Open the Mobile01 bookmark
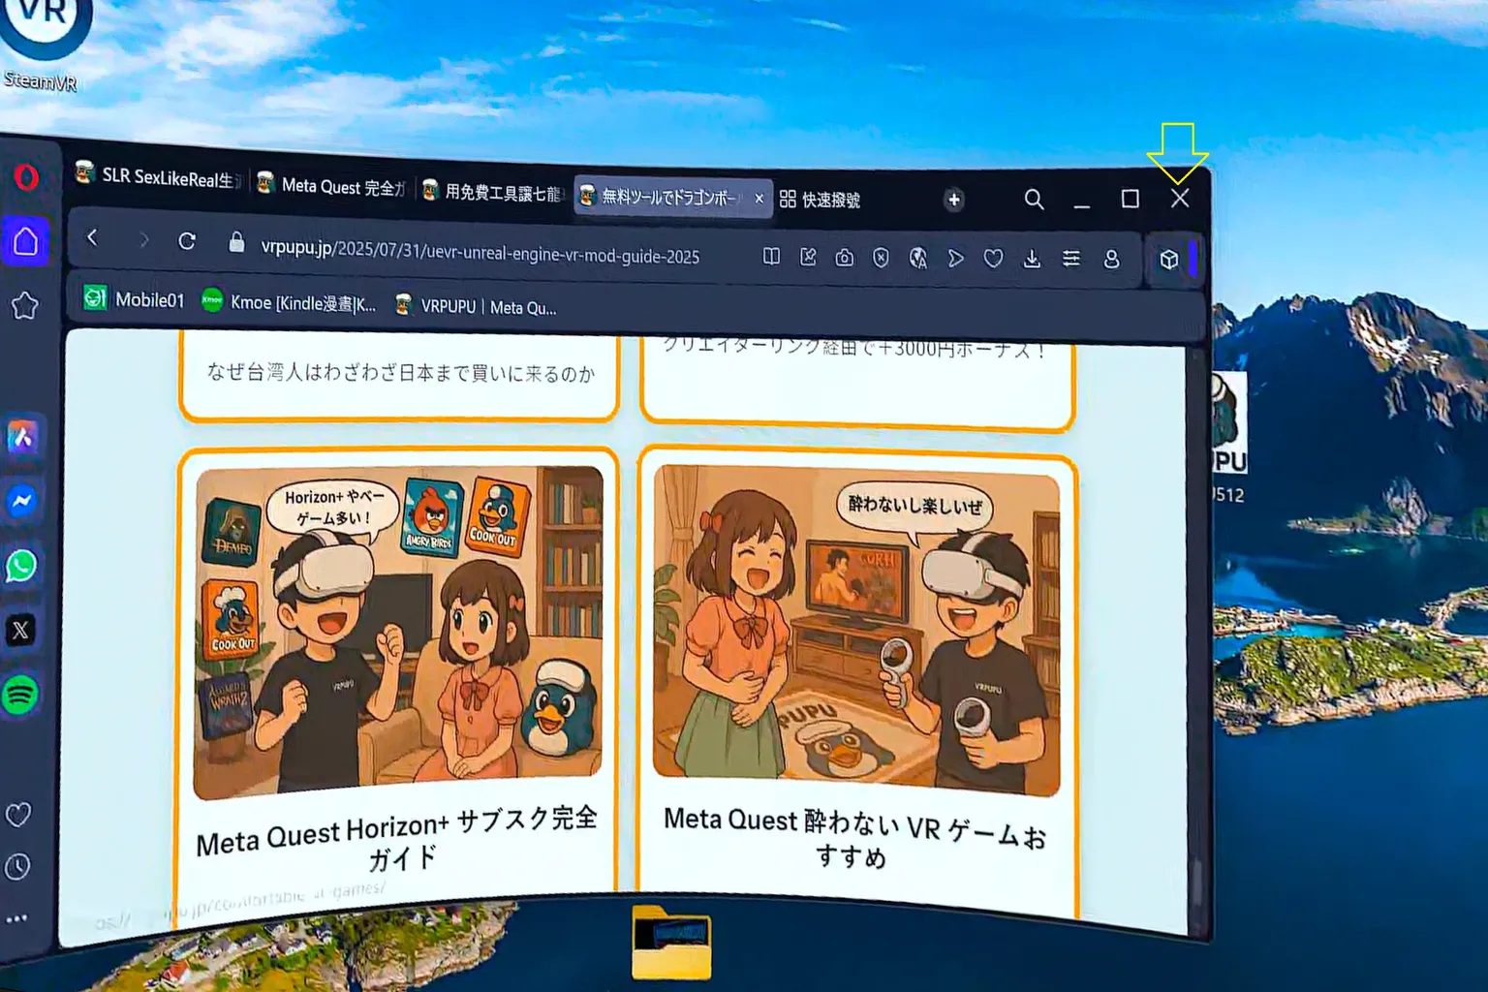 click(x=134, y=299)
